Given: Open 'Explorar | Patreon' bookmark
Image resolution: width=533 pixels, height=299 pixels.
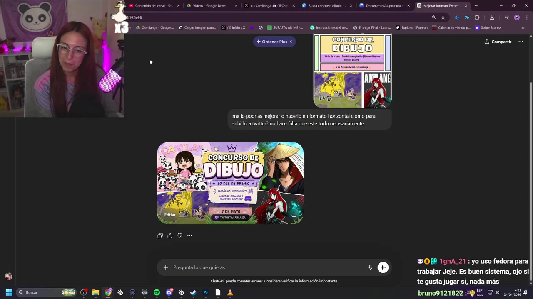Looking at the screenshot, I should pos(411,28).
